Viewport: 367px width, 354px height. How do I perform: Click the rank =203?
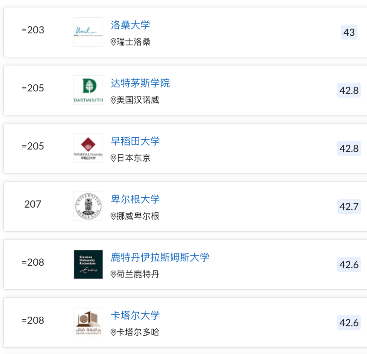[x=33, y=30]
